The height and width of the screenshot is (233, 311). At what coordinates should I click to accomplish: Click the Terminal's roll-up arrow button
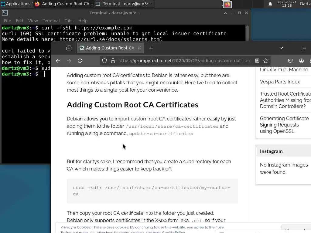[x=226, y=13]
